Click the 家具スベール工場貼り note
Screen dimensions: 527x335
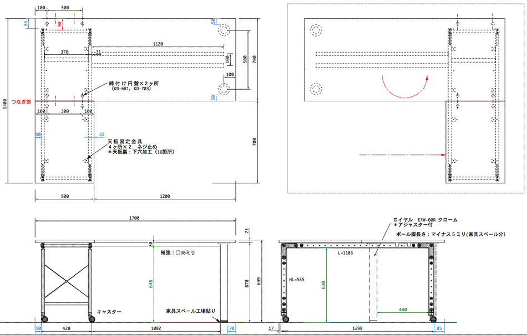point(190,311)
